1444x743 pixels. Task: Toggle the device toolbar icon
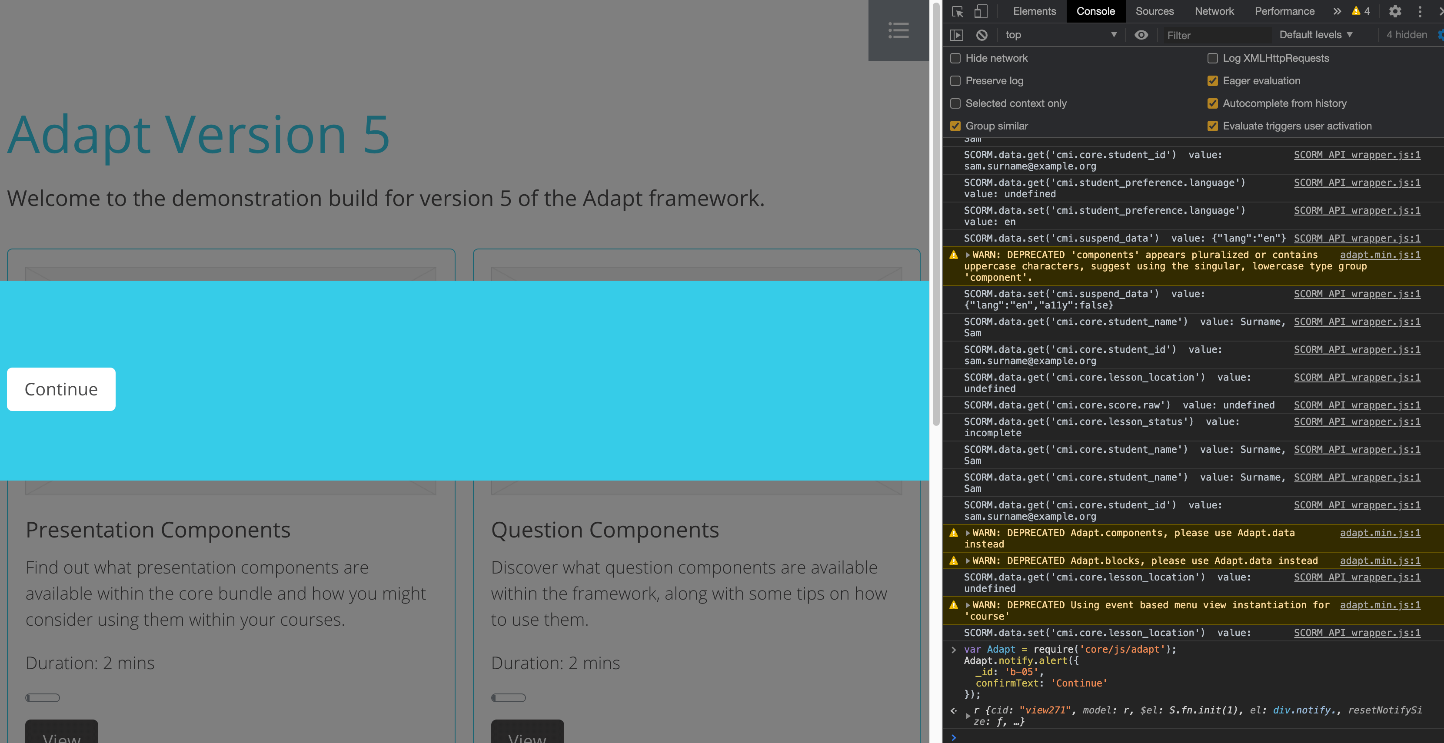click(981, 12)
